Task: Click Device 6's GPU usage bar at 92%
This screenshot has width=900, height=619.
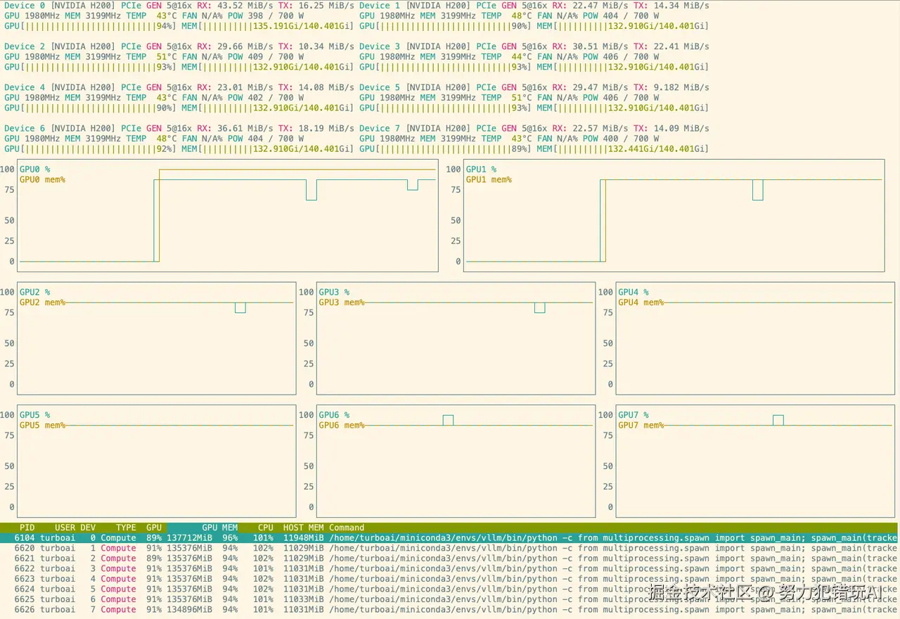Action: (x=90, y=148)
